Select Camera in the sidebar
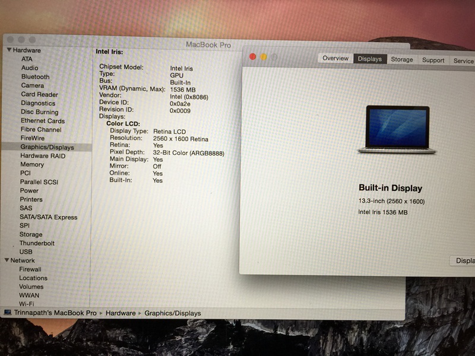The height and width of the screenshot is (356, 475). click(x=33, y=85)
